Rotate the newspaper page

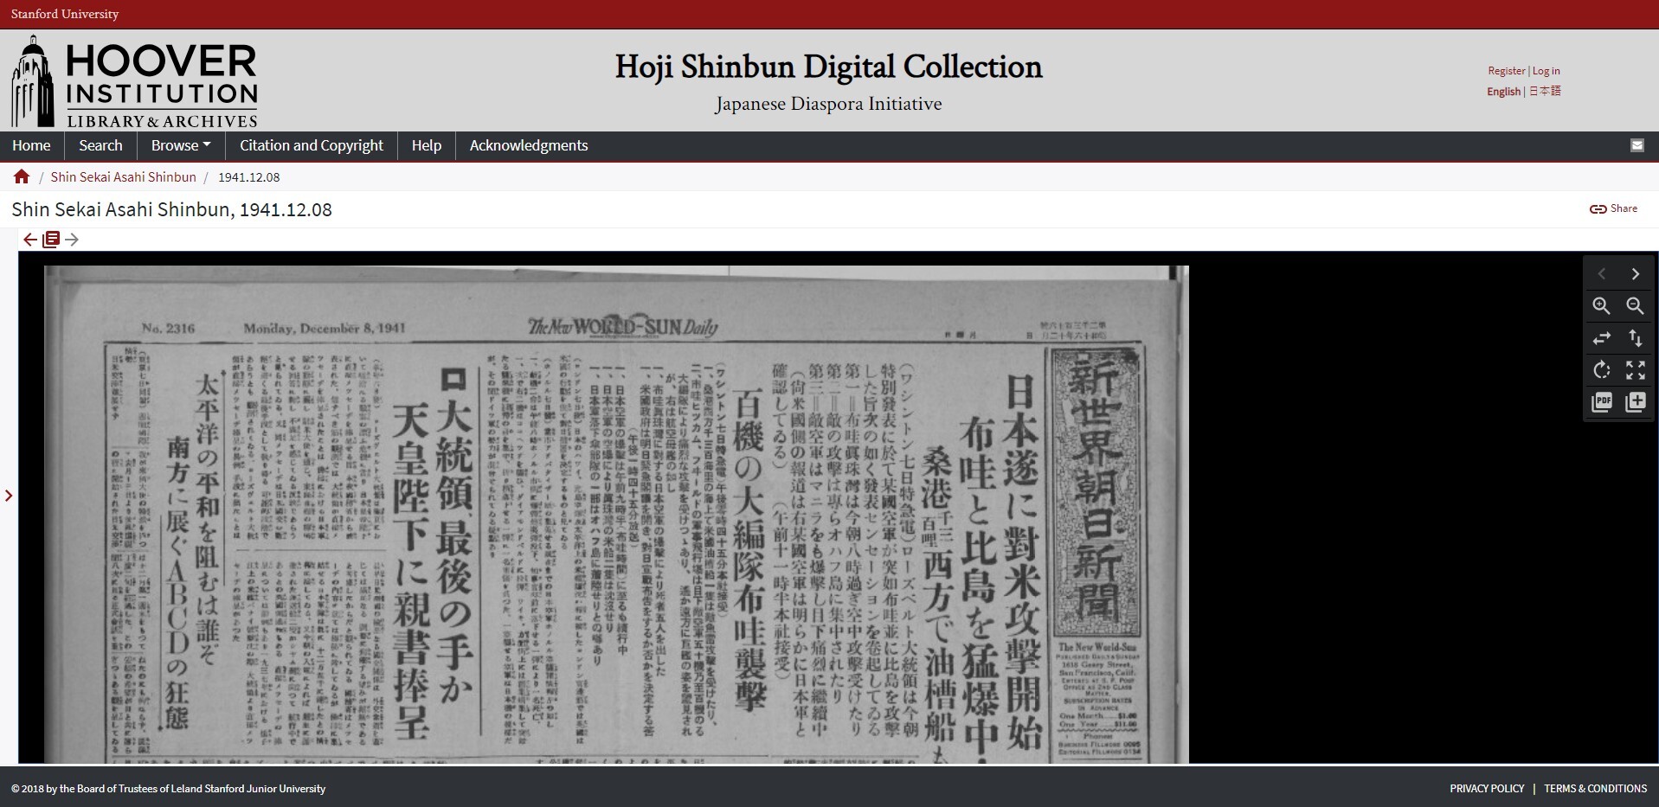[1602, 370]
